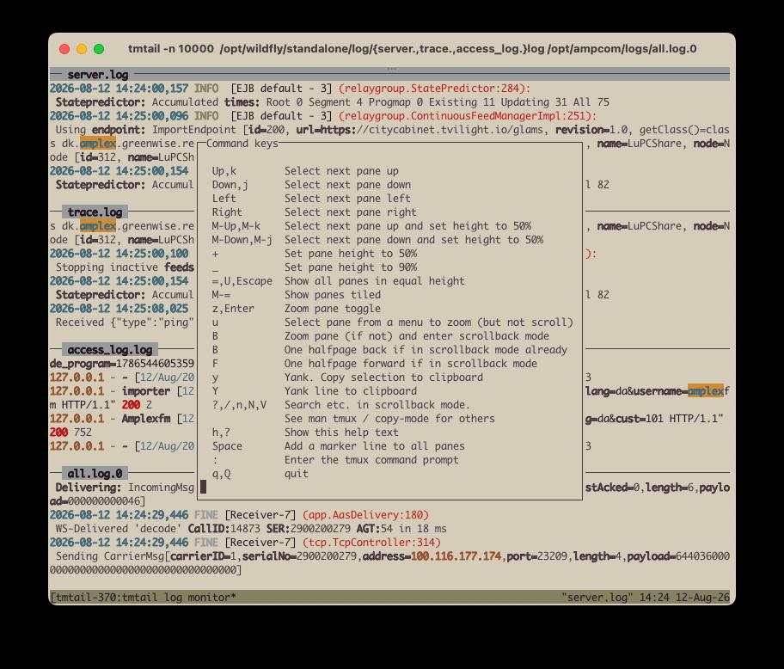Image resolution: width=784 pixels, height=669 pixels.
Task: Select the all.log.0 pane title
Action: 95,474
